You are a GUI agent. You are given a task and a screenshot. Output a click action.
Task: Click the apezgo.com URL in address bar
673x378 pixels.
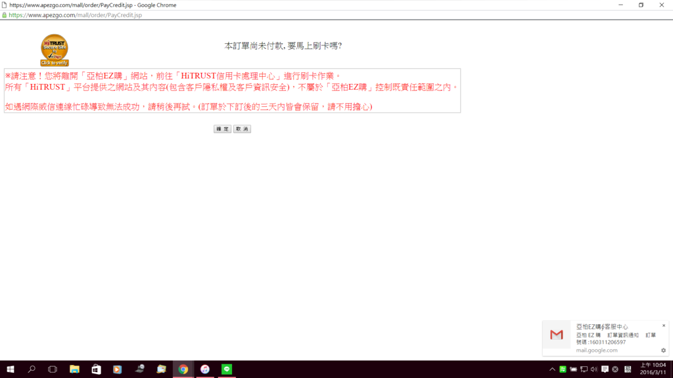75,15
